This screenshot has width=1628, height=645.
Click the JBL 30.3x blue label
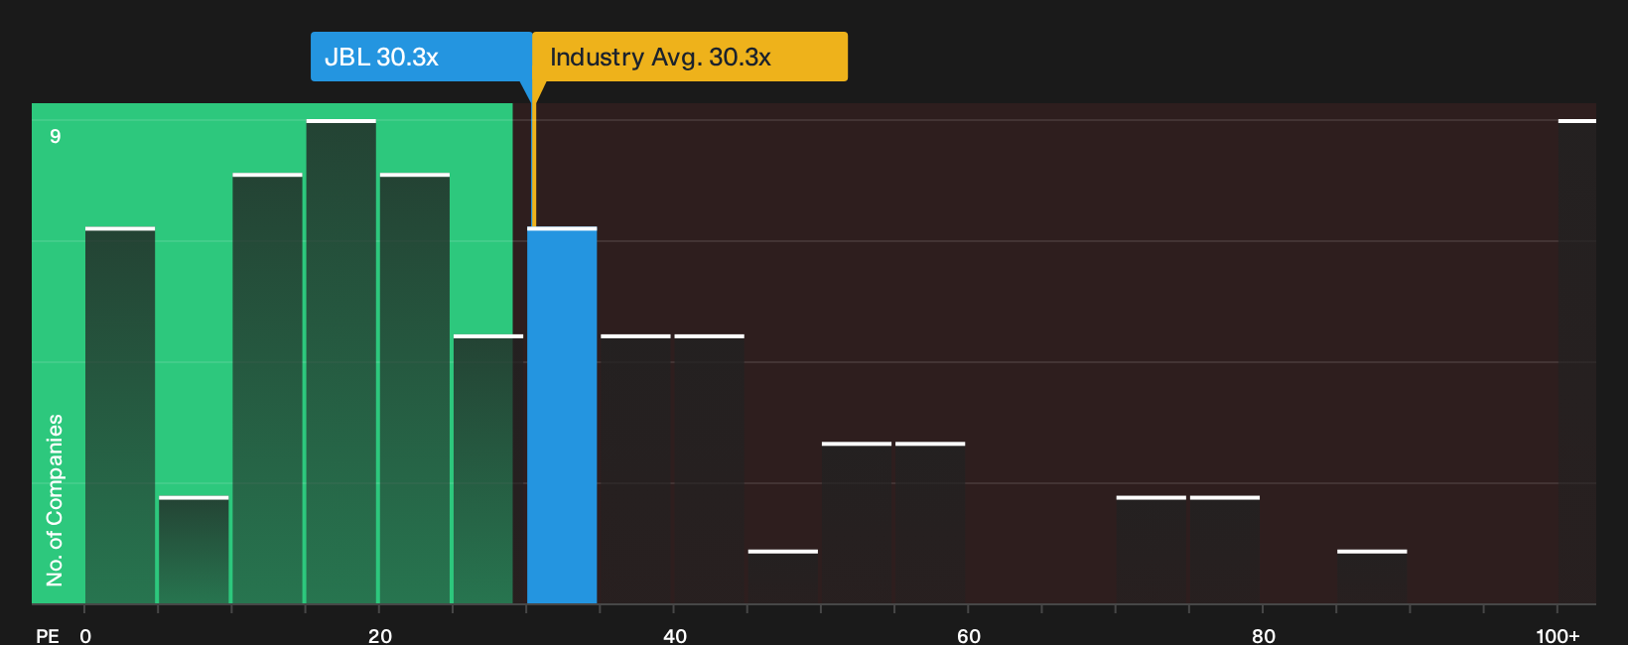pos(421,57)
